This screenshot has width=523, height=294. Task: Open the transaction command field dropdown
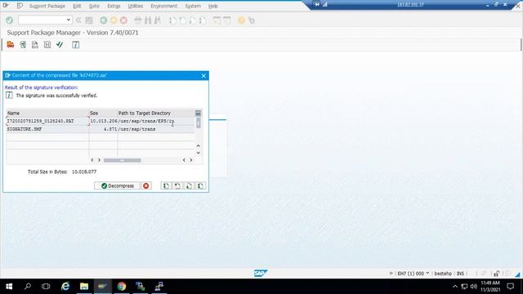click(x=69, y=20)
